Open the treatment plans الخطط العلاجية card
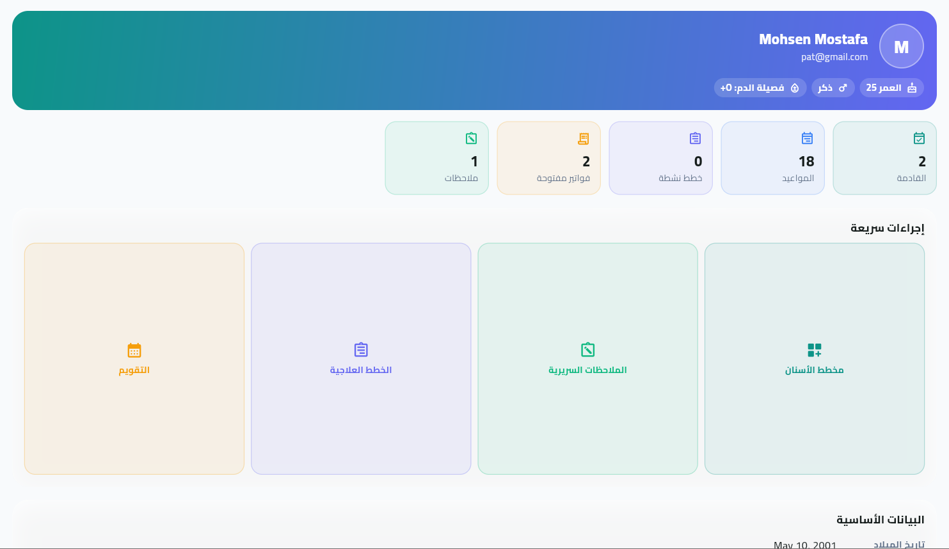The width and height of the screenshot is (949, 549). (x=361, y=358)
